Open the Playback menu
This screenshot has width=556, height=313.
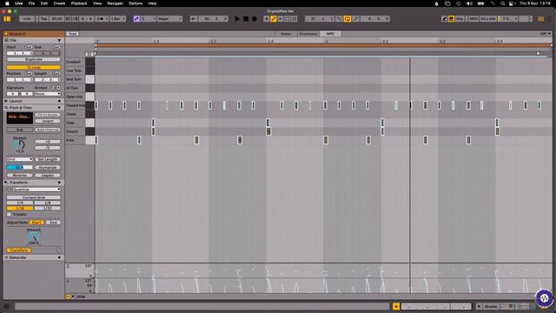click(79, 3)
